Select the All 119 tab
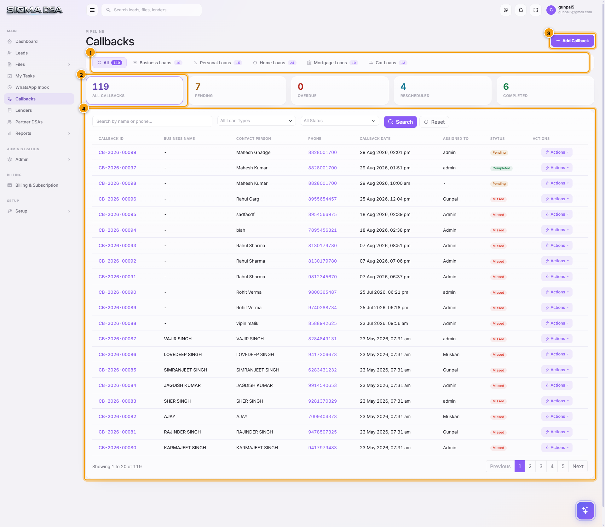 [x=109, y=63]
